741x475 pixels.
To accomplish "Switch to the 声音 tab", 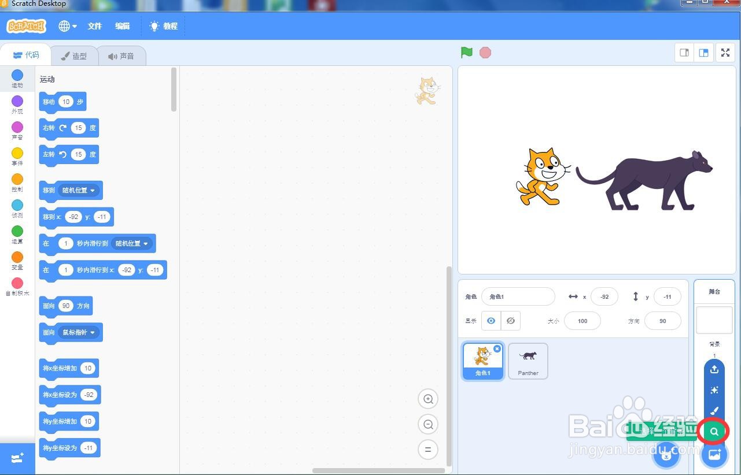I will (121, 56).
